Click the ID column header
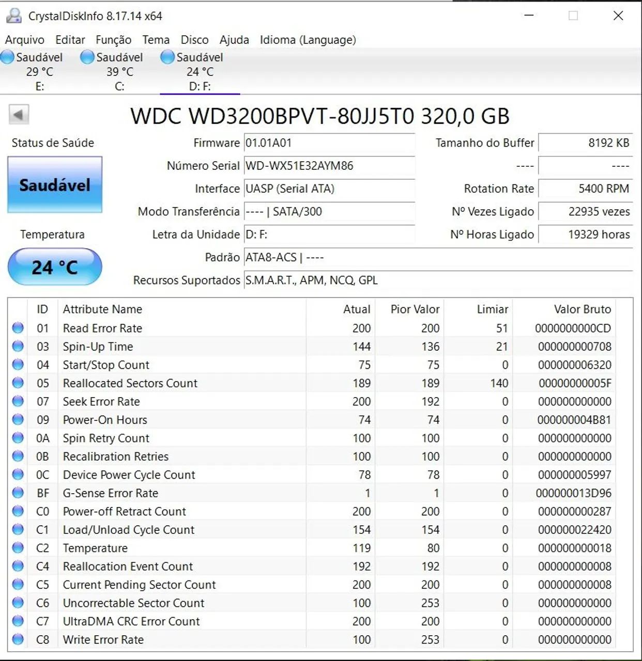The width and height of the screenshot is (642, 661). pyautogui.click(x=42, y=309)
